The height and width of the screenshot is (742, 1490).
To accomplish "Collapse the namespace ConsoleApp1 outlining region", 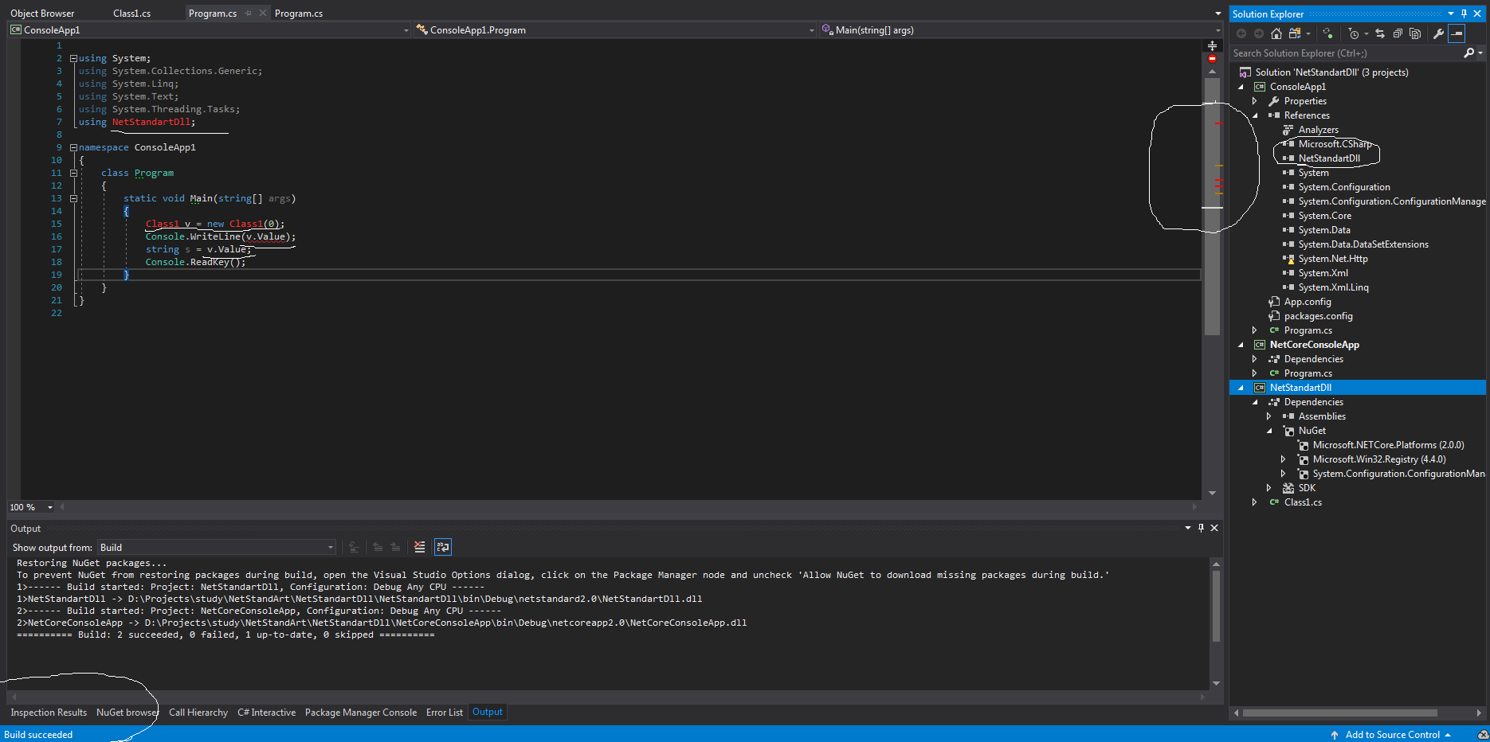I will (x=73, y=147).
